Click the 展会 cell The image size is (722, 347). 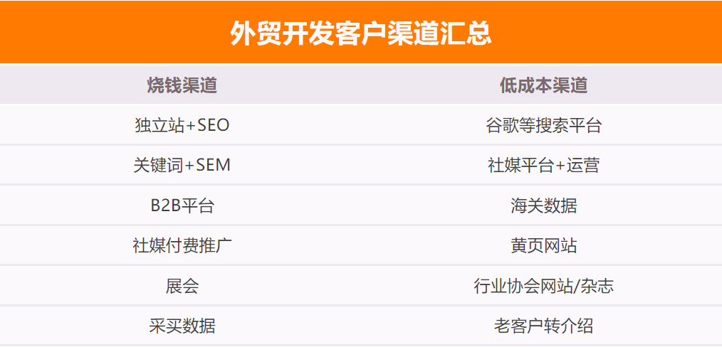click(x=182, y=286)
